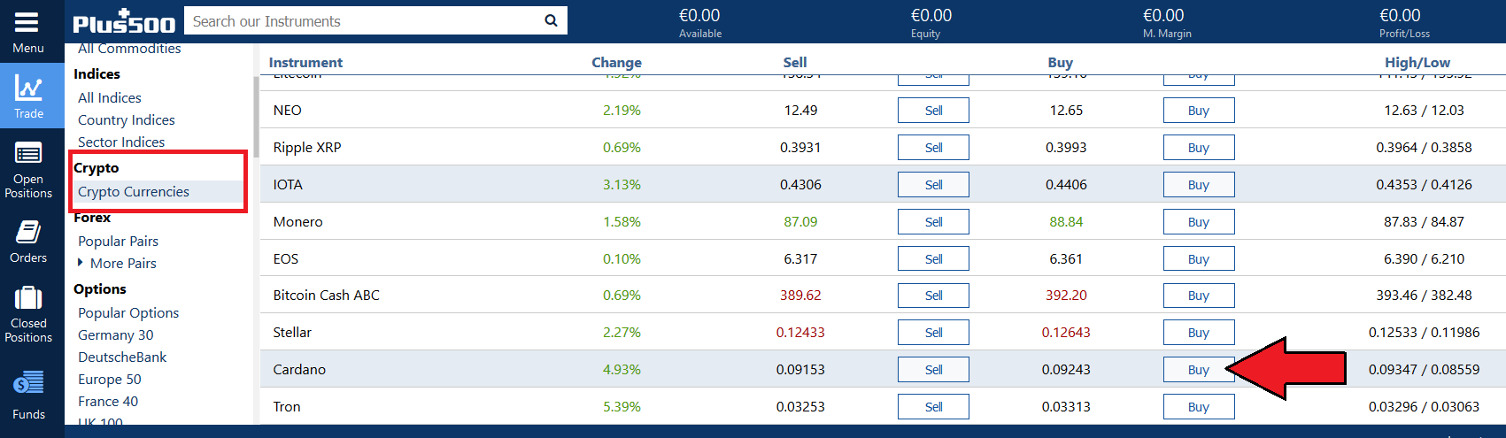The height and width of the screenshot is (438, 1506).
Task: Select Crypto Currencies category
Action: point(134,191)
